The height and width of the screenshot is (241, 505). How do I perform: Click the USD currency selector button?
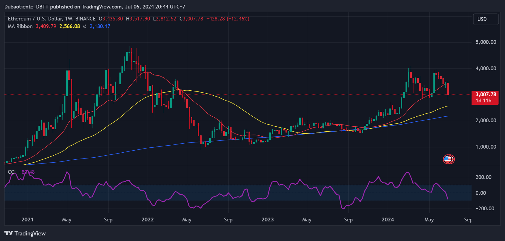486,19
